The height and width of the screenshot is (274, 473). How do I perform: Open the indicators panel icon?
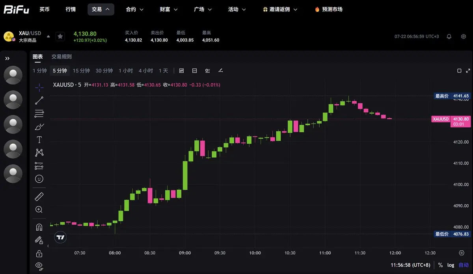point(194,71)
